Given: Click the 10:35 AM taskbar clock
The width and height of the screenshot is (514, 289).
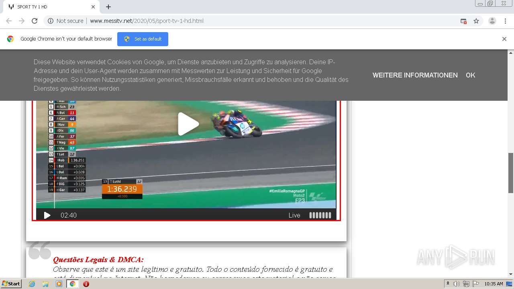Looking at the screenshot, I should tap(494, 284).
